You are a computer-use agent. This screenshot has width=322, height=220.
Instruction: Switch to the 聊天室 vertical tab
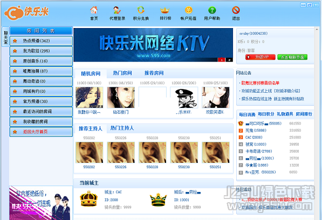pos(5,37)
